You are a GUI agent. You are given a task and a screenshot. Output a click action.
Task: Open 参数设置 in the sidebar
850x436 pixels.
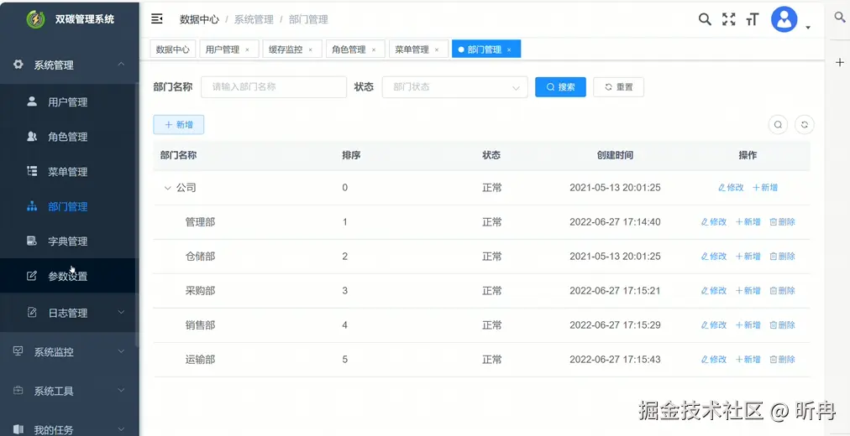pyautogui.click(x=68, y=276)
